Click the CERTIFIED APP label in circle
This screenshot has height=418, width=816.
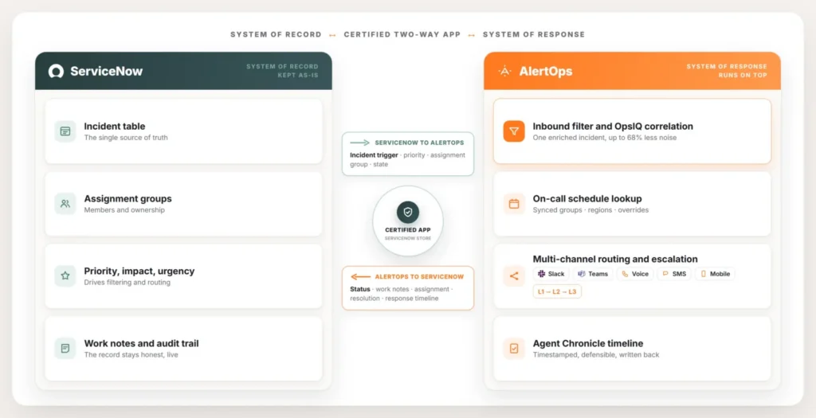click(408, 230)
